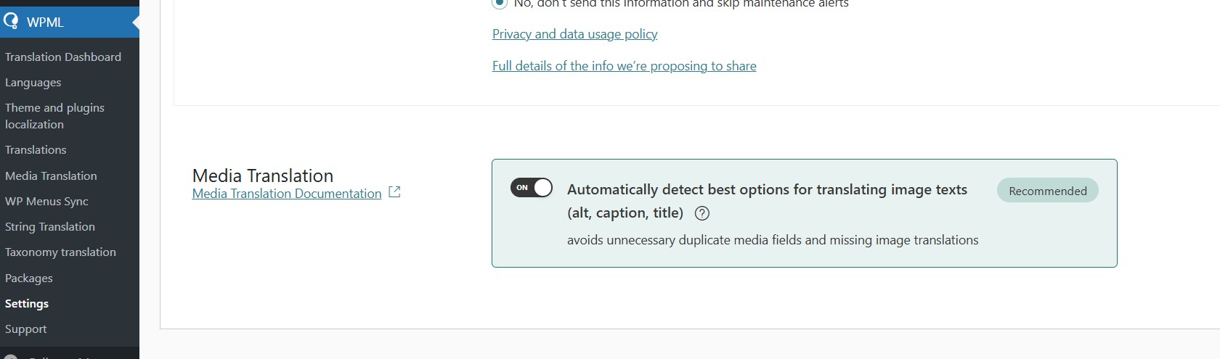Image resolution: width=1220 pixels, height=359 pixels.
Task: Click the WPML logo icon in sidebar
Action: pos(11,21)
